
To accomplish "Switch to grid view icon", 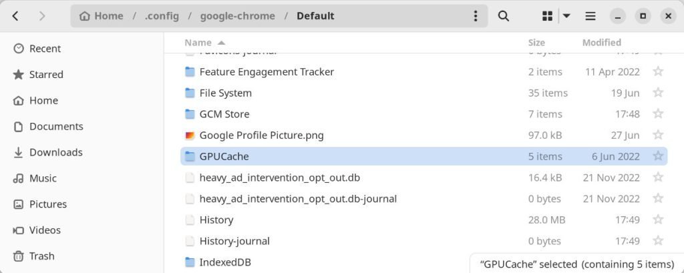I will (x=547, y=16).
